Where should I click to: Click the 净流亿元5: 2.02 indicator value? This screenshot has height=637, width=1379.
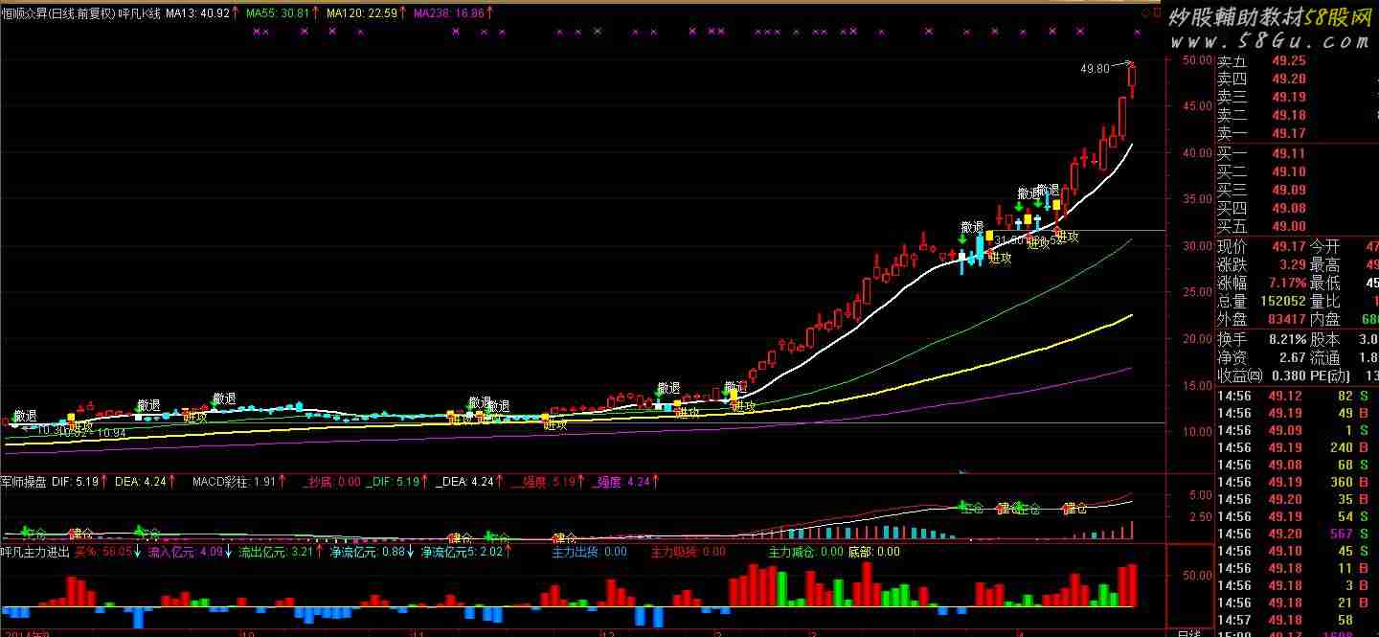coord(461,552)
